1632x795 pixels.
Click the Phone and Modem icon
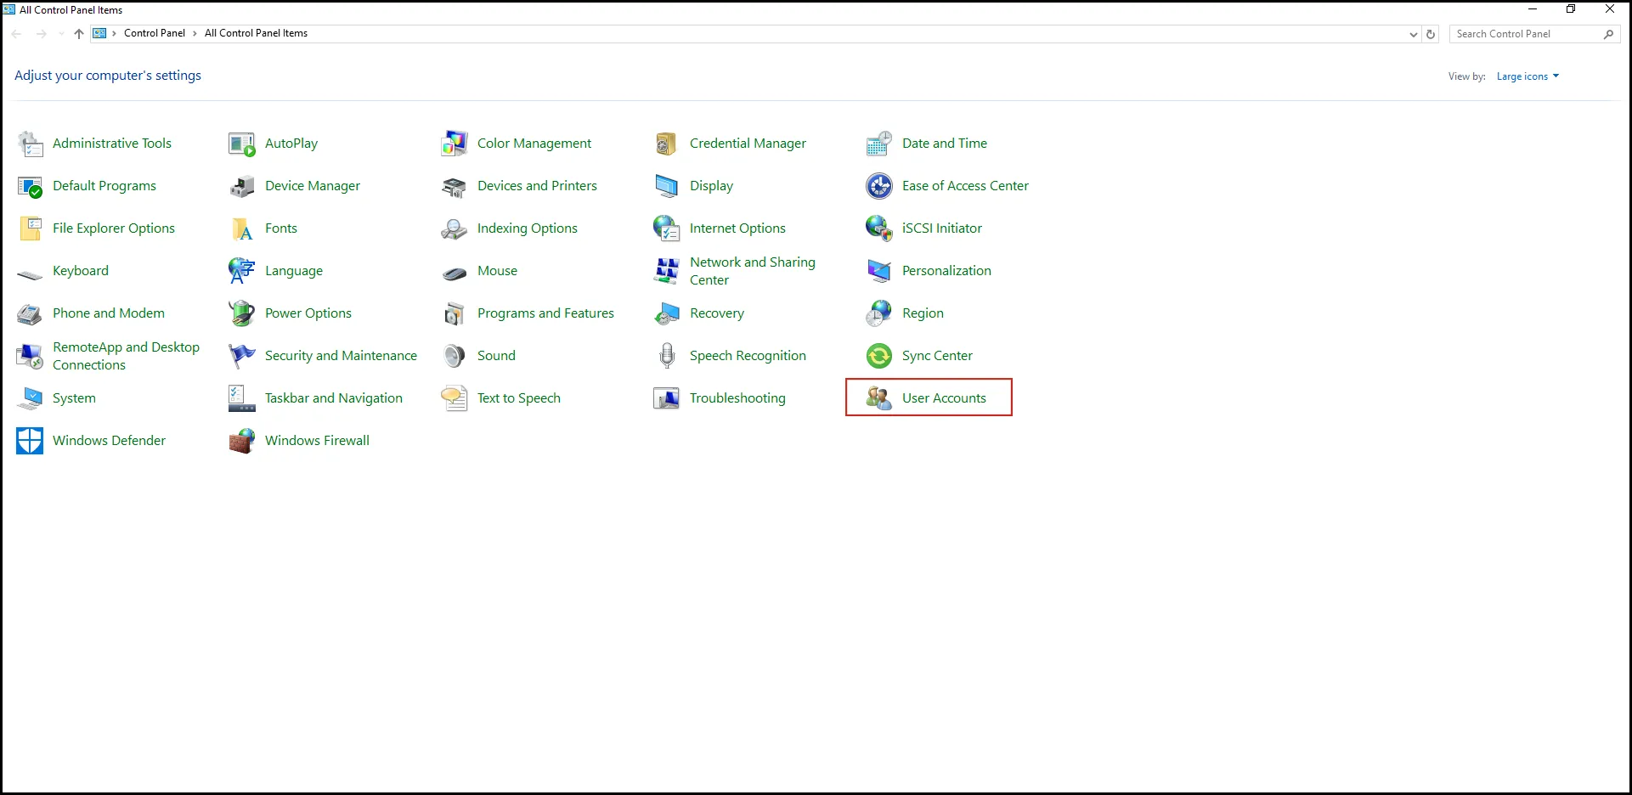click(30, 313)
